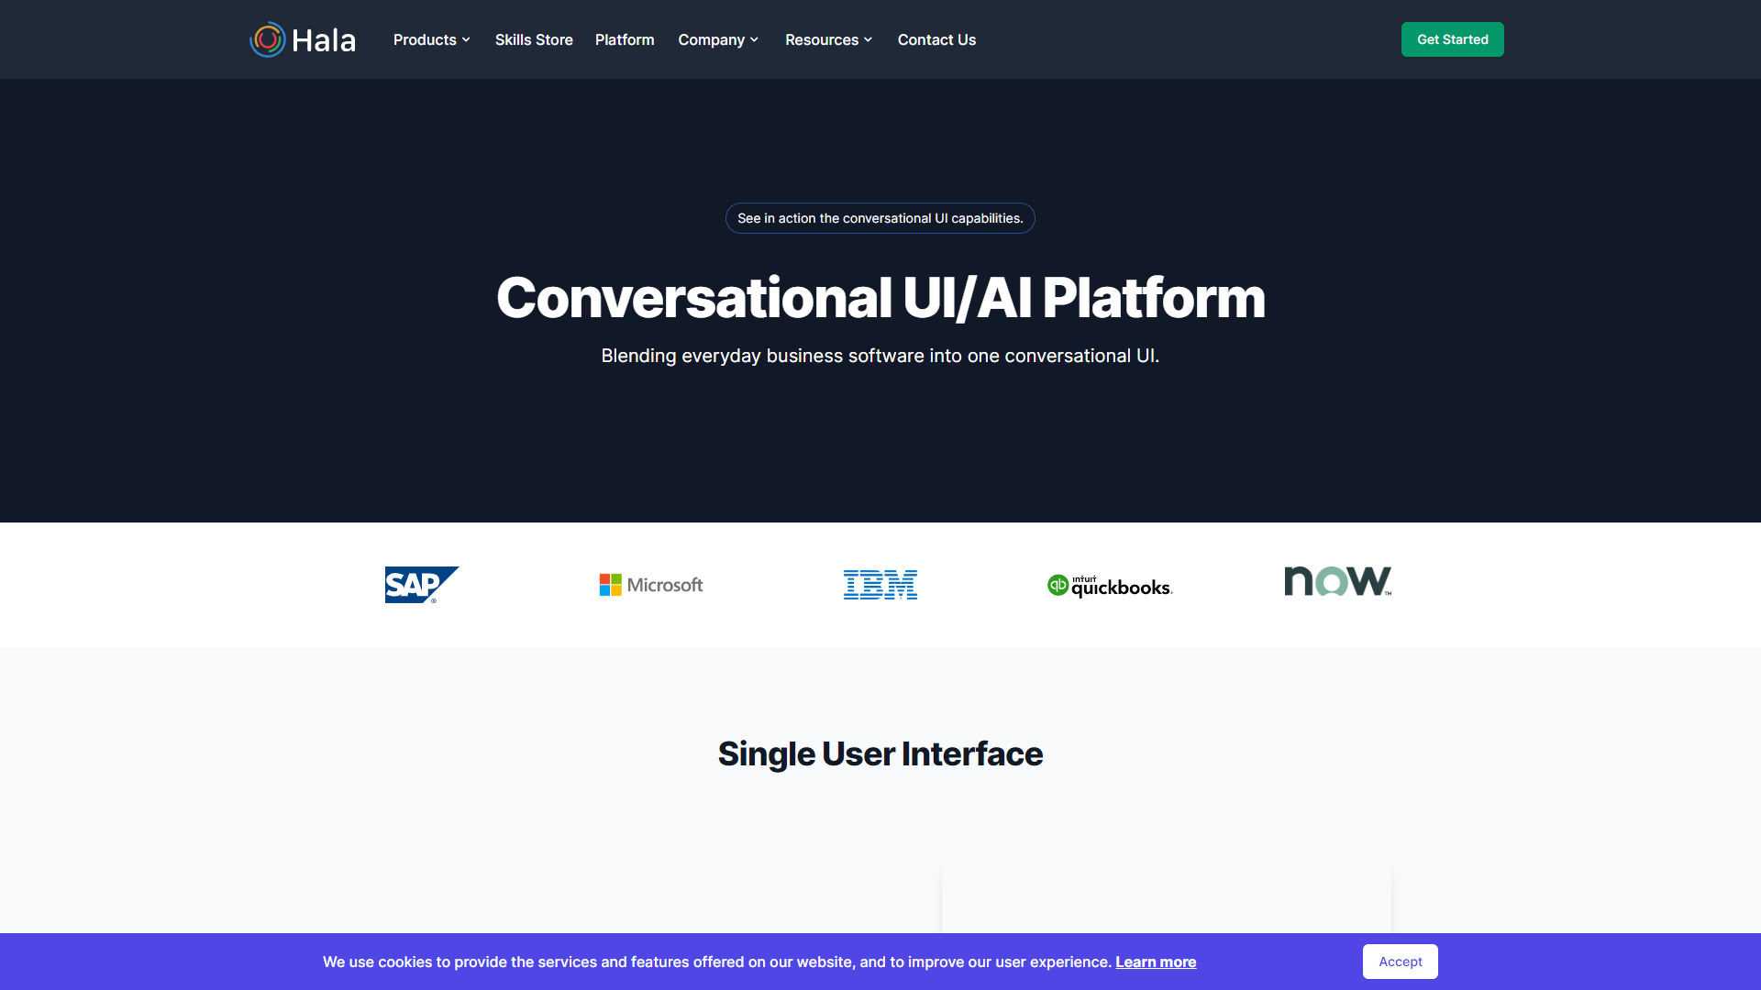This screenshot has width=1761, height=990.
Task: Click the SAP partner logo
Action: point(421,585)
